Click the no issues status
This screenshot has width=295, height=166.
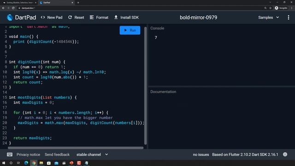coord(201,154)
